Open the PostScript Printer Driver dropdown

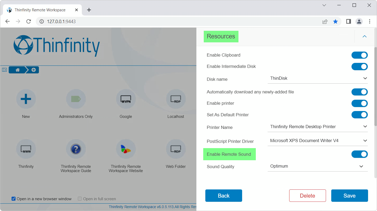(x=318, y=141)
